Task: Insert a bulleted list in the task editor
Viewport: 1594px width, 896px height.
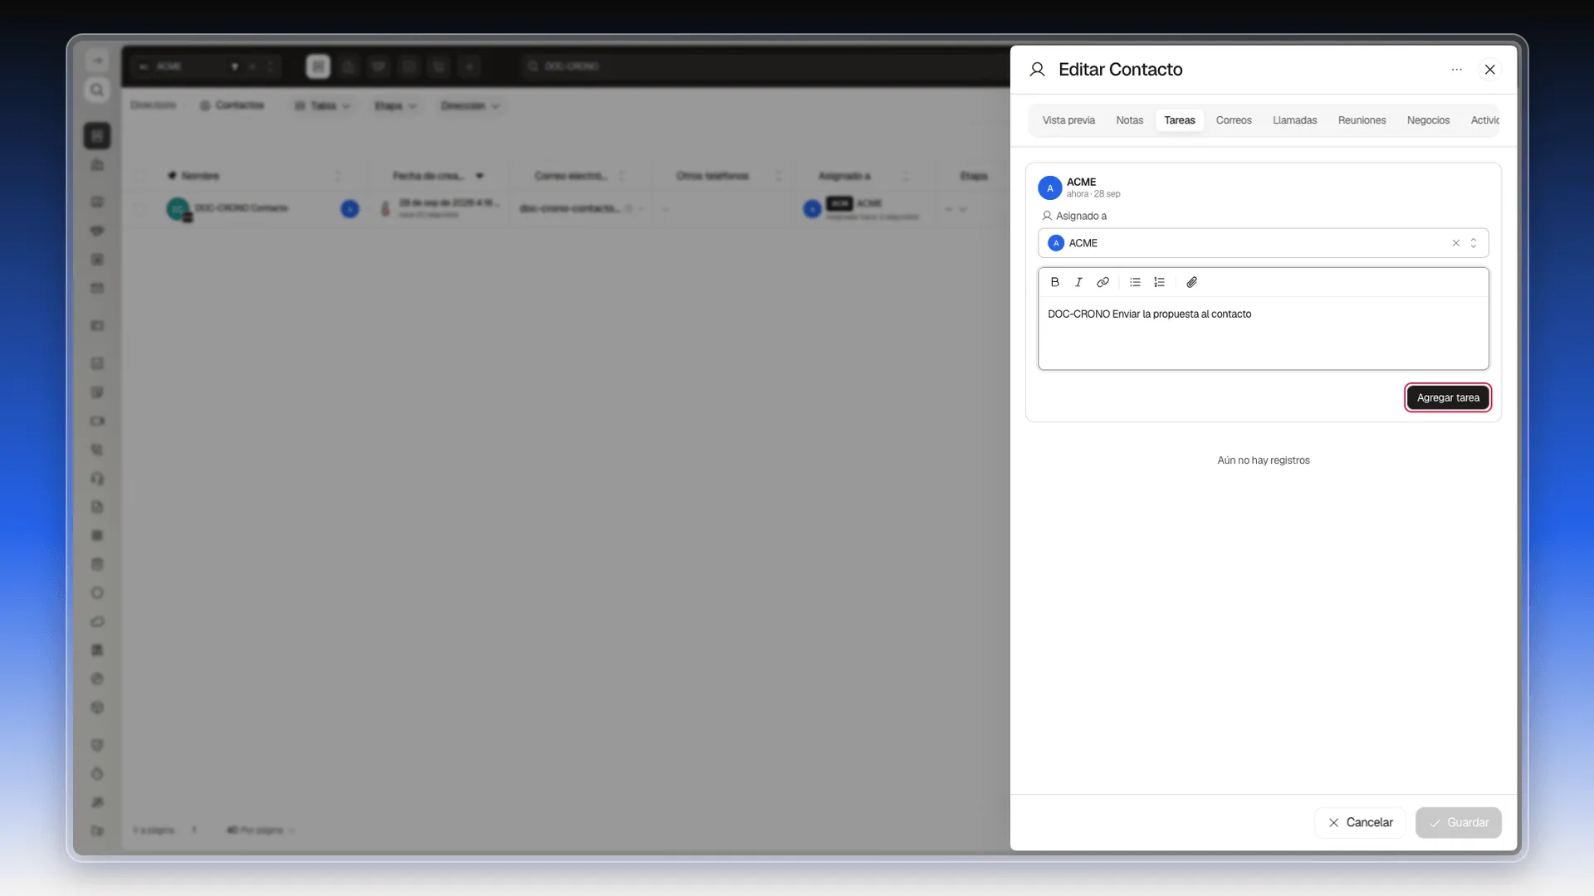Action: pos(1135,282)
